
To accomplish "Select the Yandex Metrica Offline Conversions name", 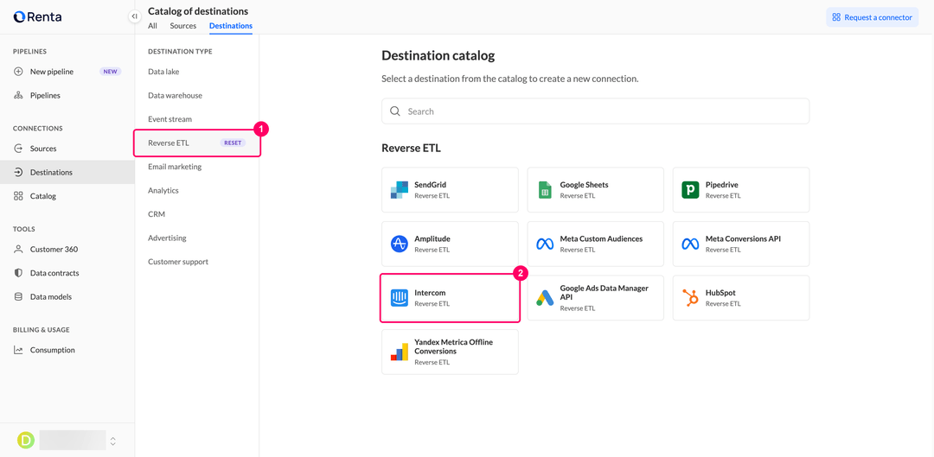I will pos(453,346).
